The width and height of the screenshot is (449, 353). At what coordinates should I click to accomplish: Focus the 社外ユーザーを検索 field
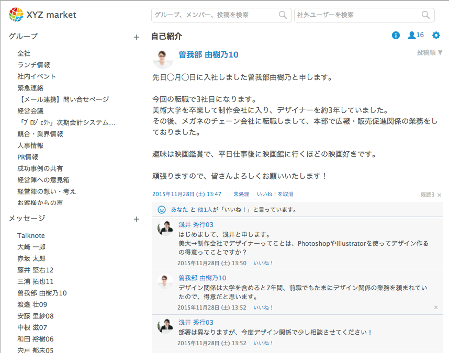tap(364, 15)
